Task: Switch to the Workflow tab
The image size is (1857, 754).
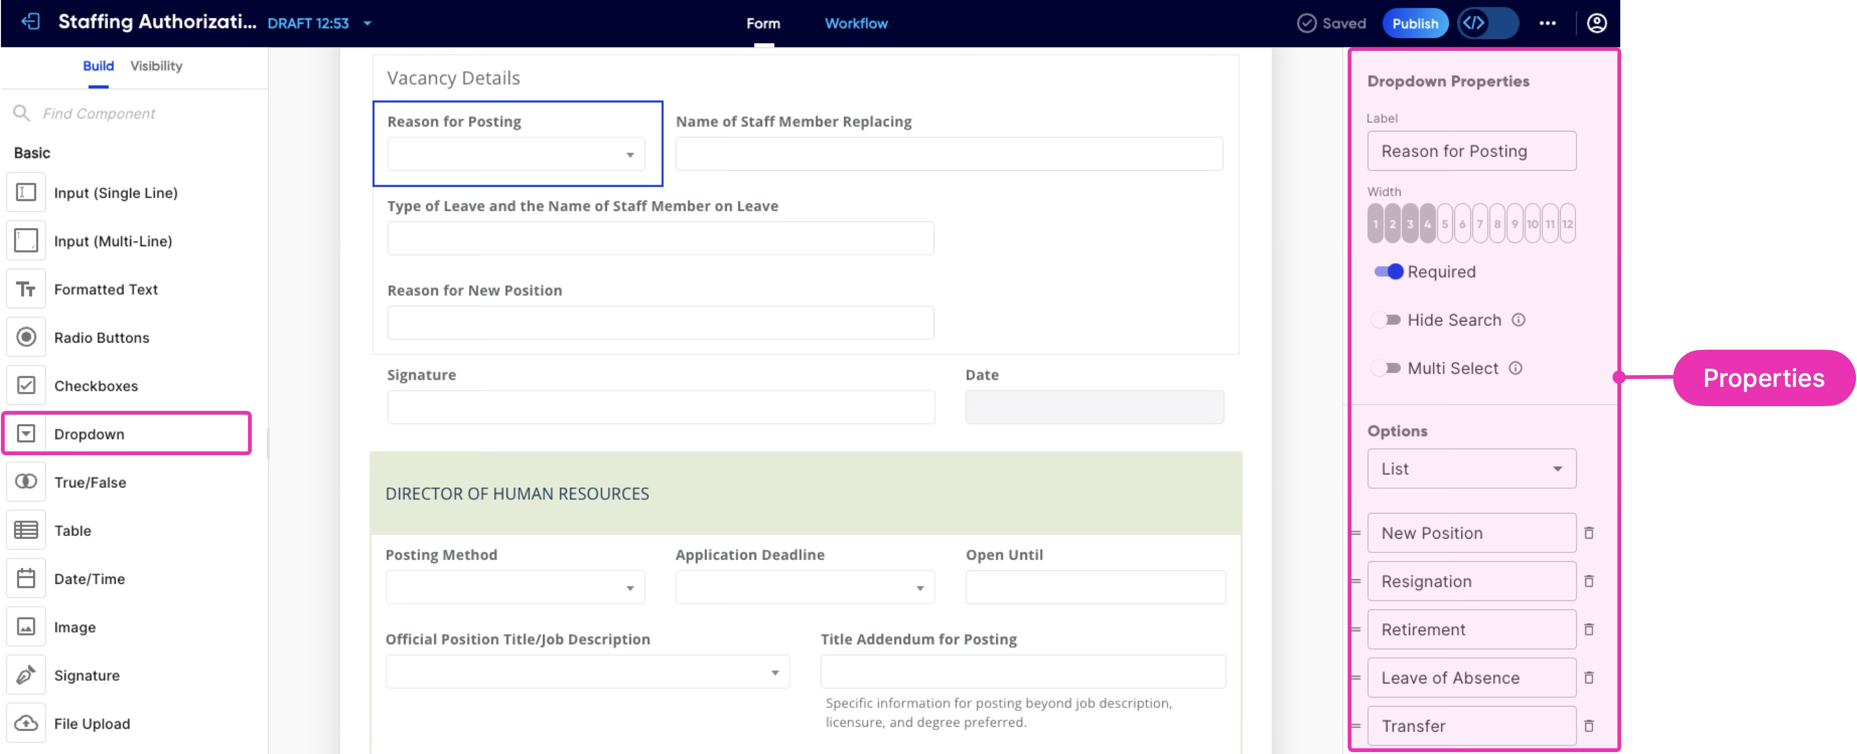Action: 856,23
